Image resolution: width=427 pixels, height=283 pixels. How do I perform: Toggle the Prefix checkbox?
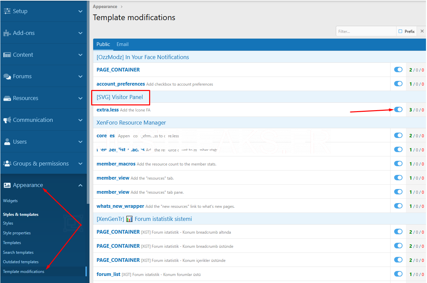coord(400,31)
